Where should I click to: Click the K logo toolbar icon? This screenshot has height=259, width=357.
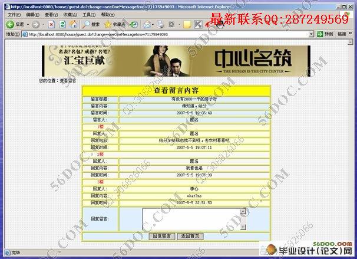coord(198,24)
